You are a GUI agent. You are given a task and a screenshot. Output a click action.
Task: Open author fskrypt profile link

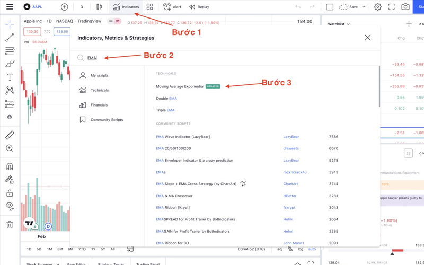tap(289, 208)
